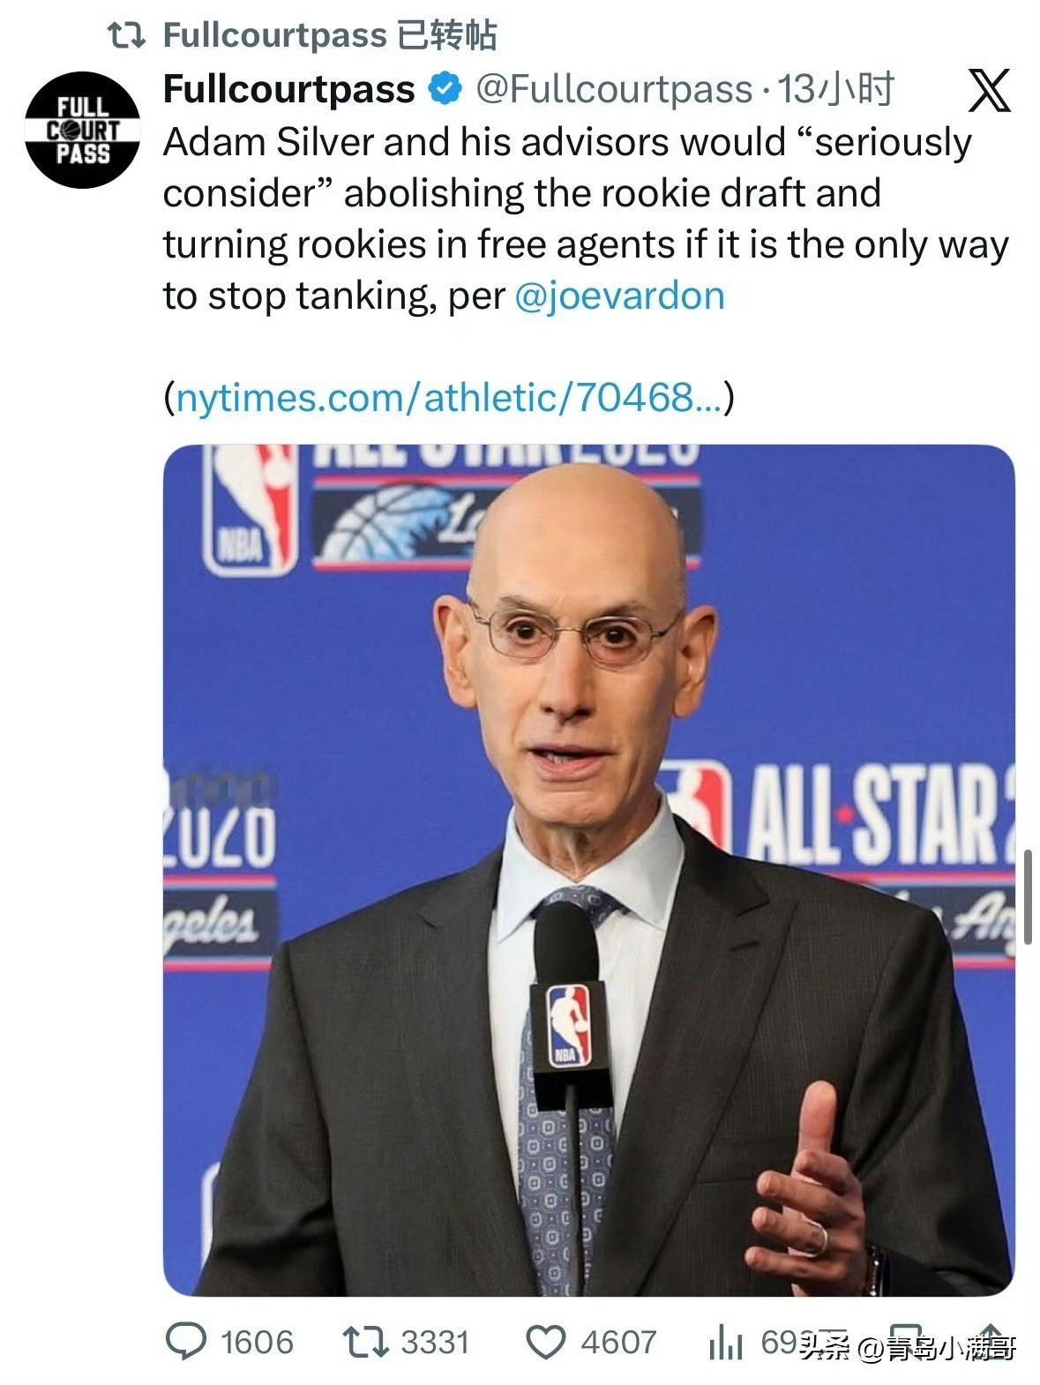Screen dimensions: 1040x1385
Task: Click the @Fullcourtpass handle
Action: click(614, 88)
